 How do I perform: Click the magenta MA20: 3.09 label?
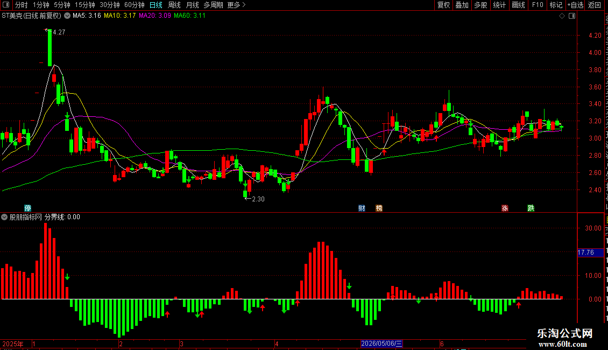click(x=155, y=16)
